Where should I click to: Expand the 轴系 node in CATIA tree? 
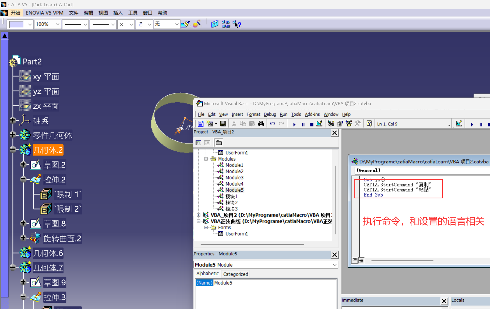tap(12, 120)
